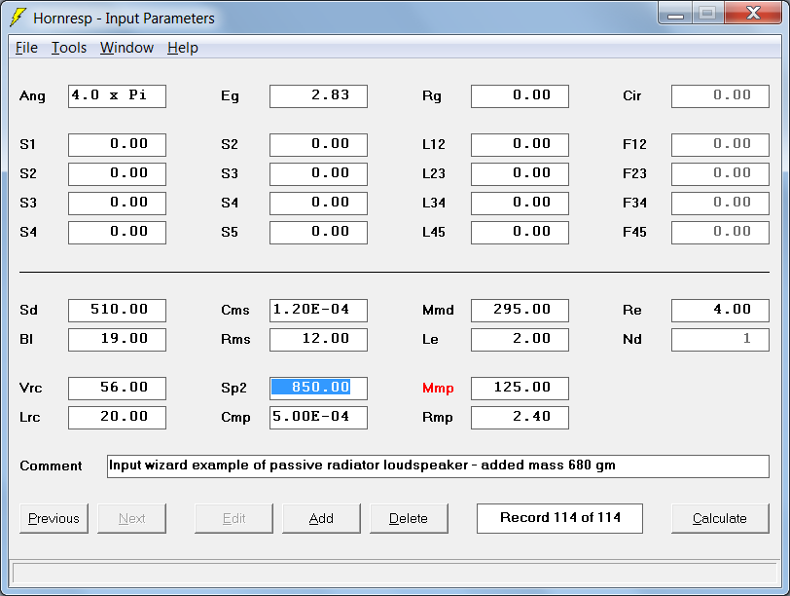Screen dimensions: 790x596
Task: Click the status bar at window bottom
Action: click(394, 574)
